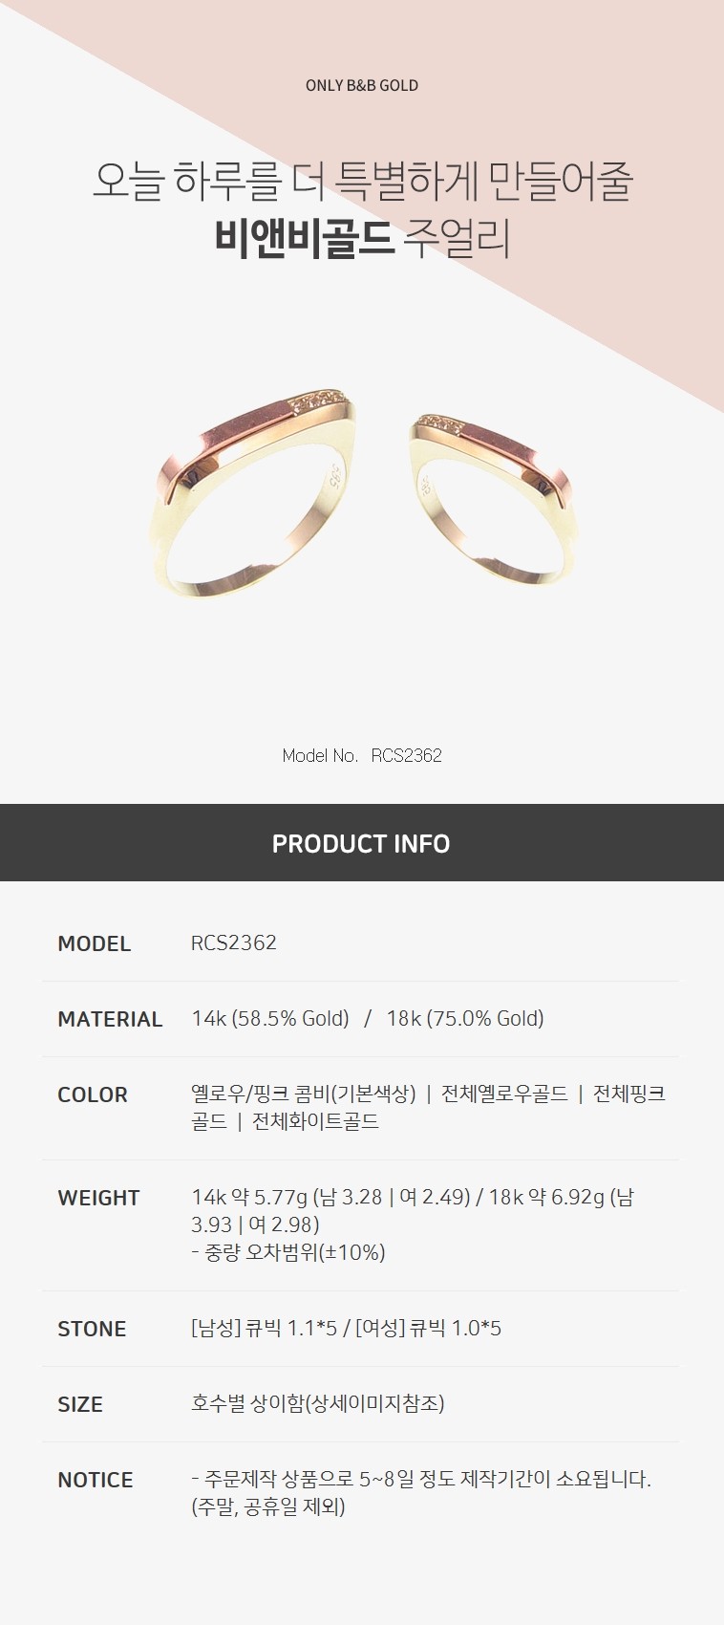Click the right ring product image

[495, 502]
